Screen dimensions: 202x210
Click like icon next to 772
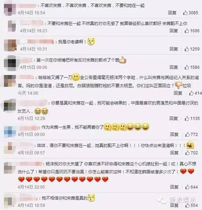pos(187,134)
